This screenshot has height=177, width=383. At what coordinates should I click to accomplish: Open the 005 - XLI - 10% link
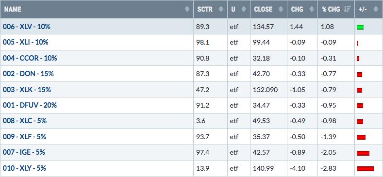tap(26, 42)
